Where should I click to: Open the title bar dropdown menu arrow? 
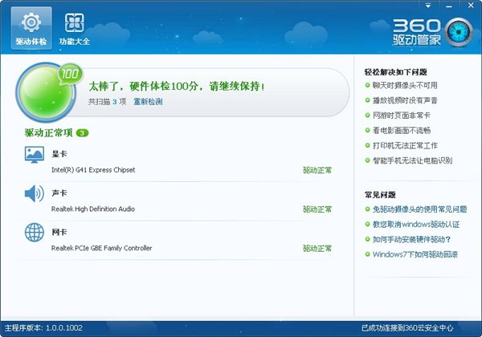pos(428,6)
